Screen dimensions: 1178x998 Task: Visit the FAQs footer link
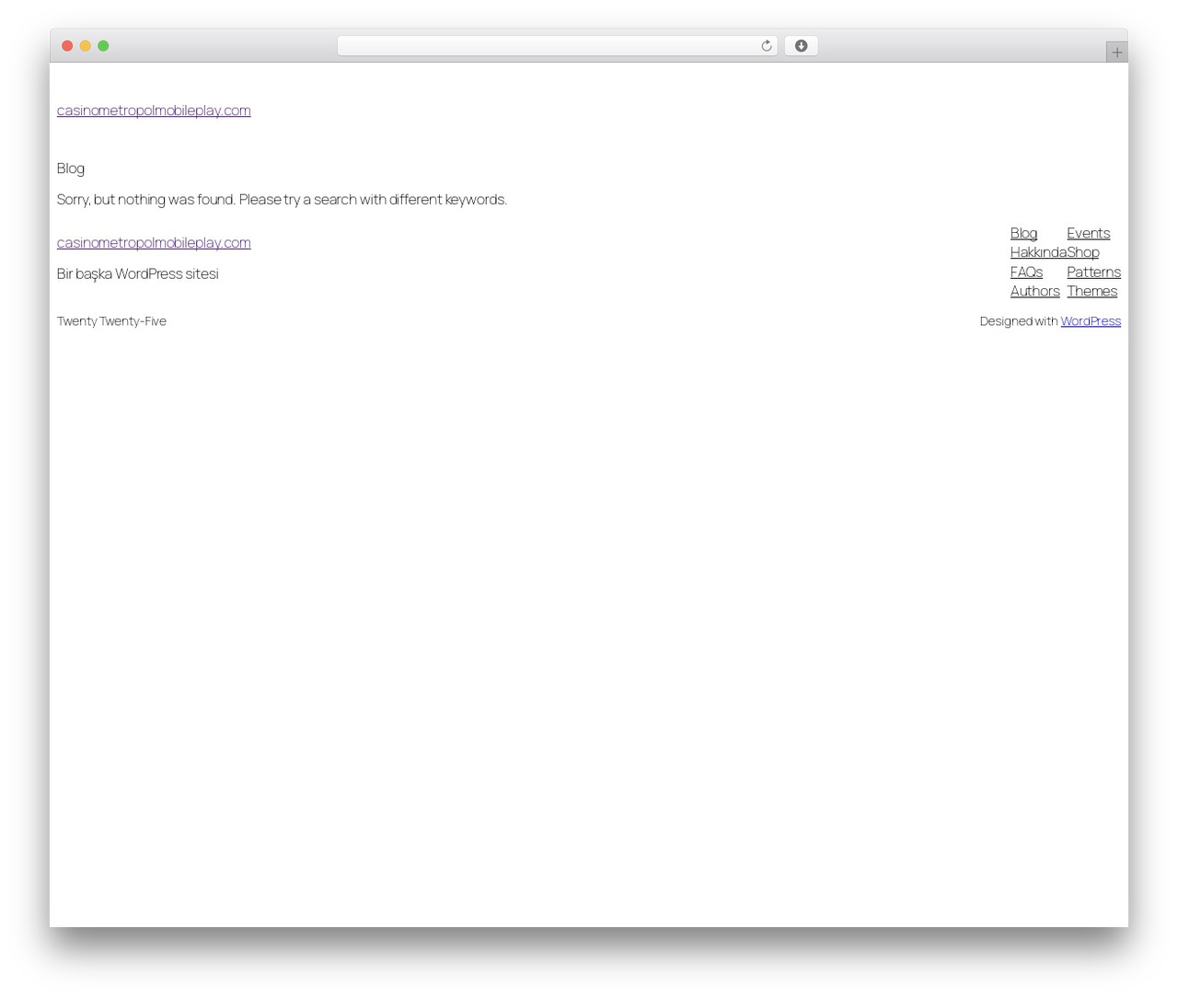point(1026,272)
